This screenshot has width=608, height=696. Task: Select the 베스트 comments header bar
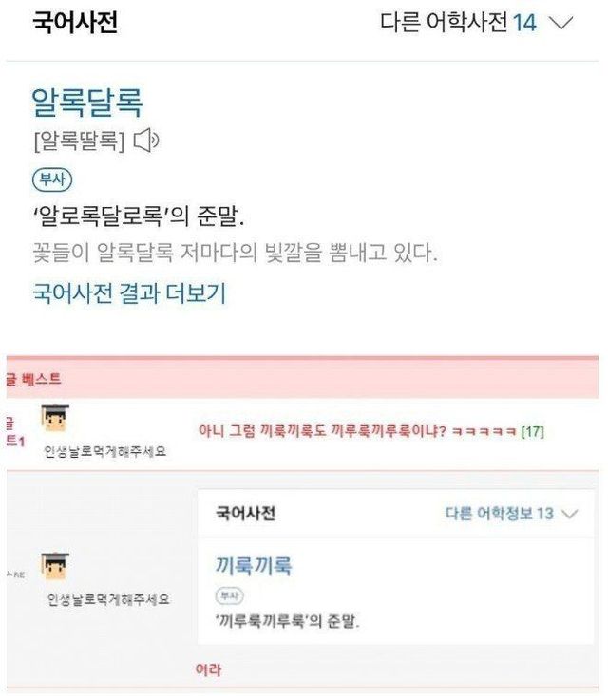click(x=302, y=379)
